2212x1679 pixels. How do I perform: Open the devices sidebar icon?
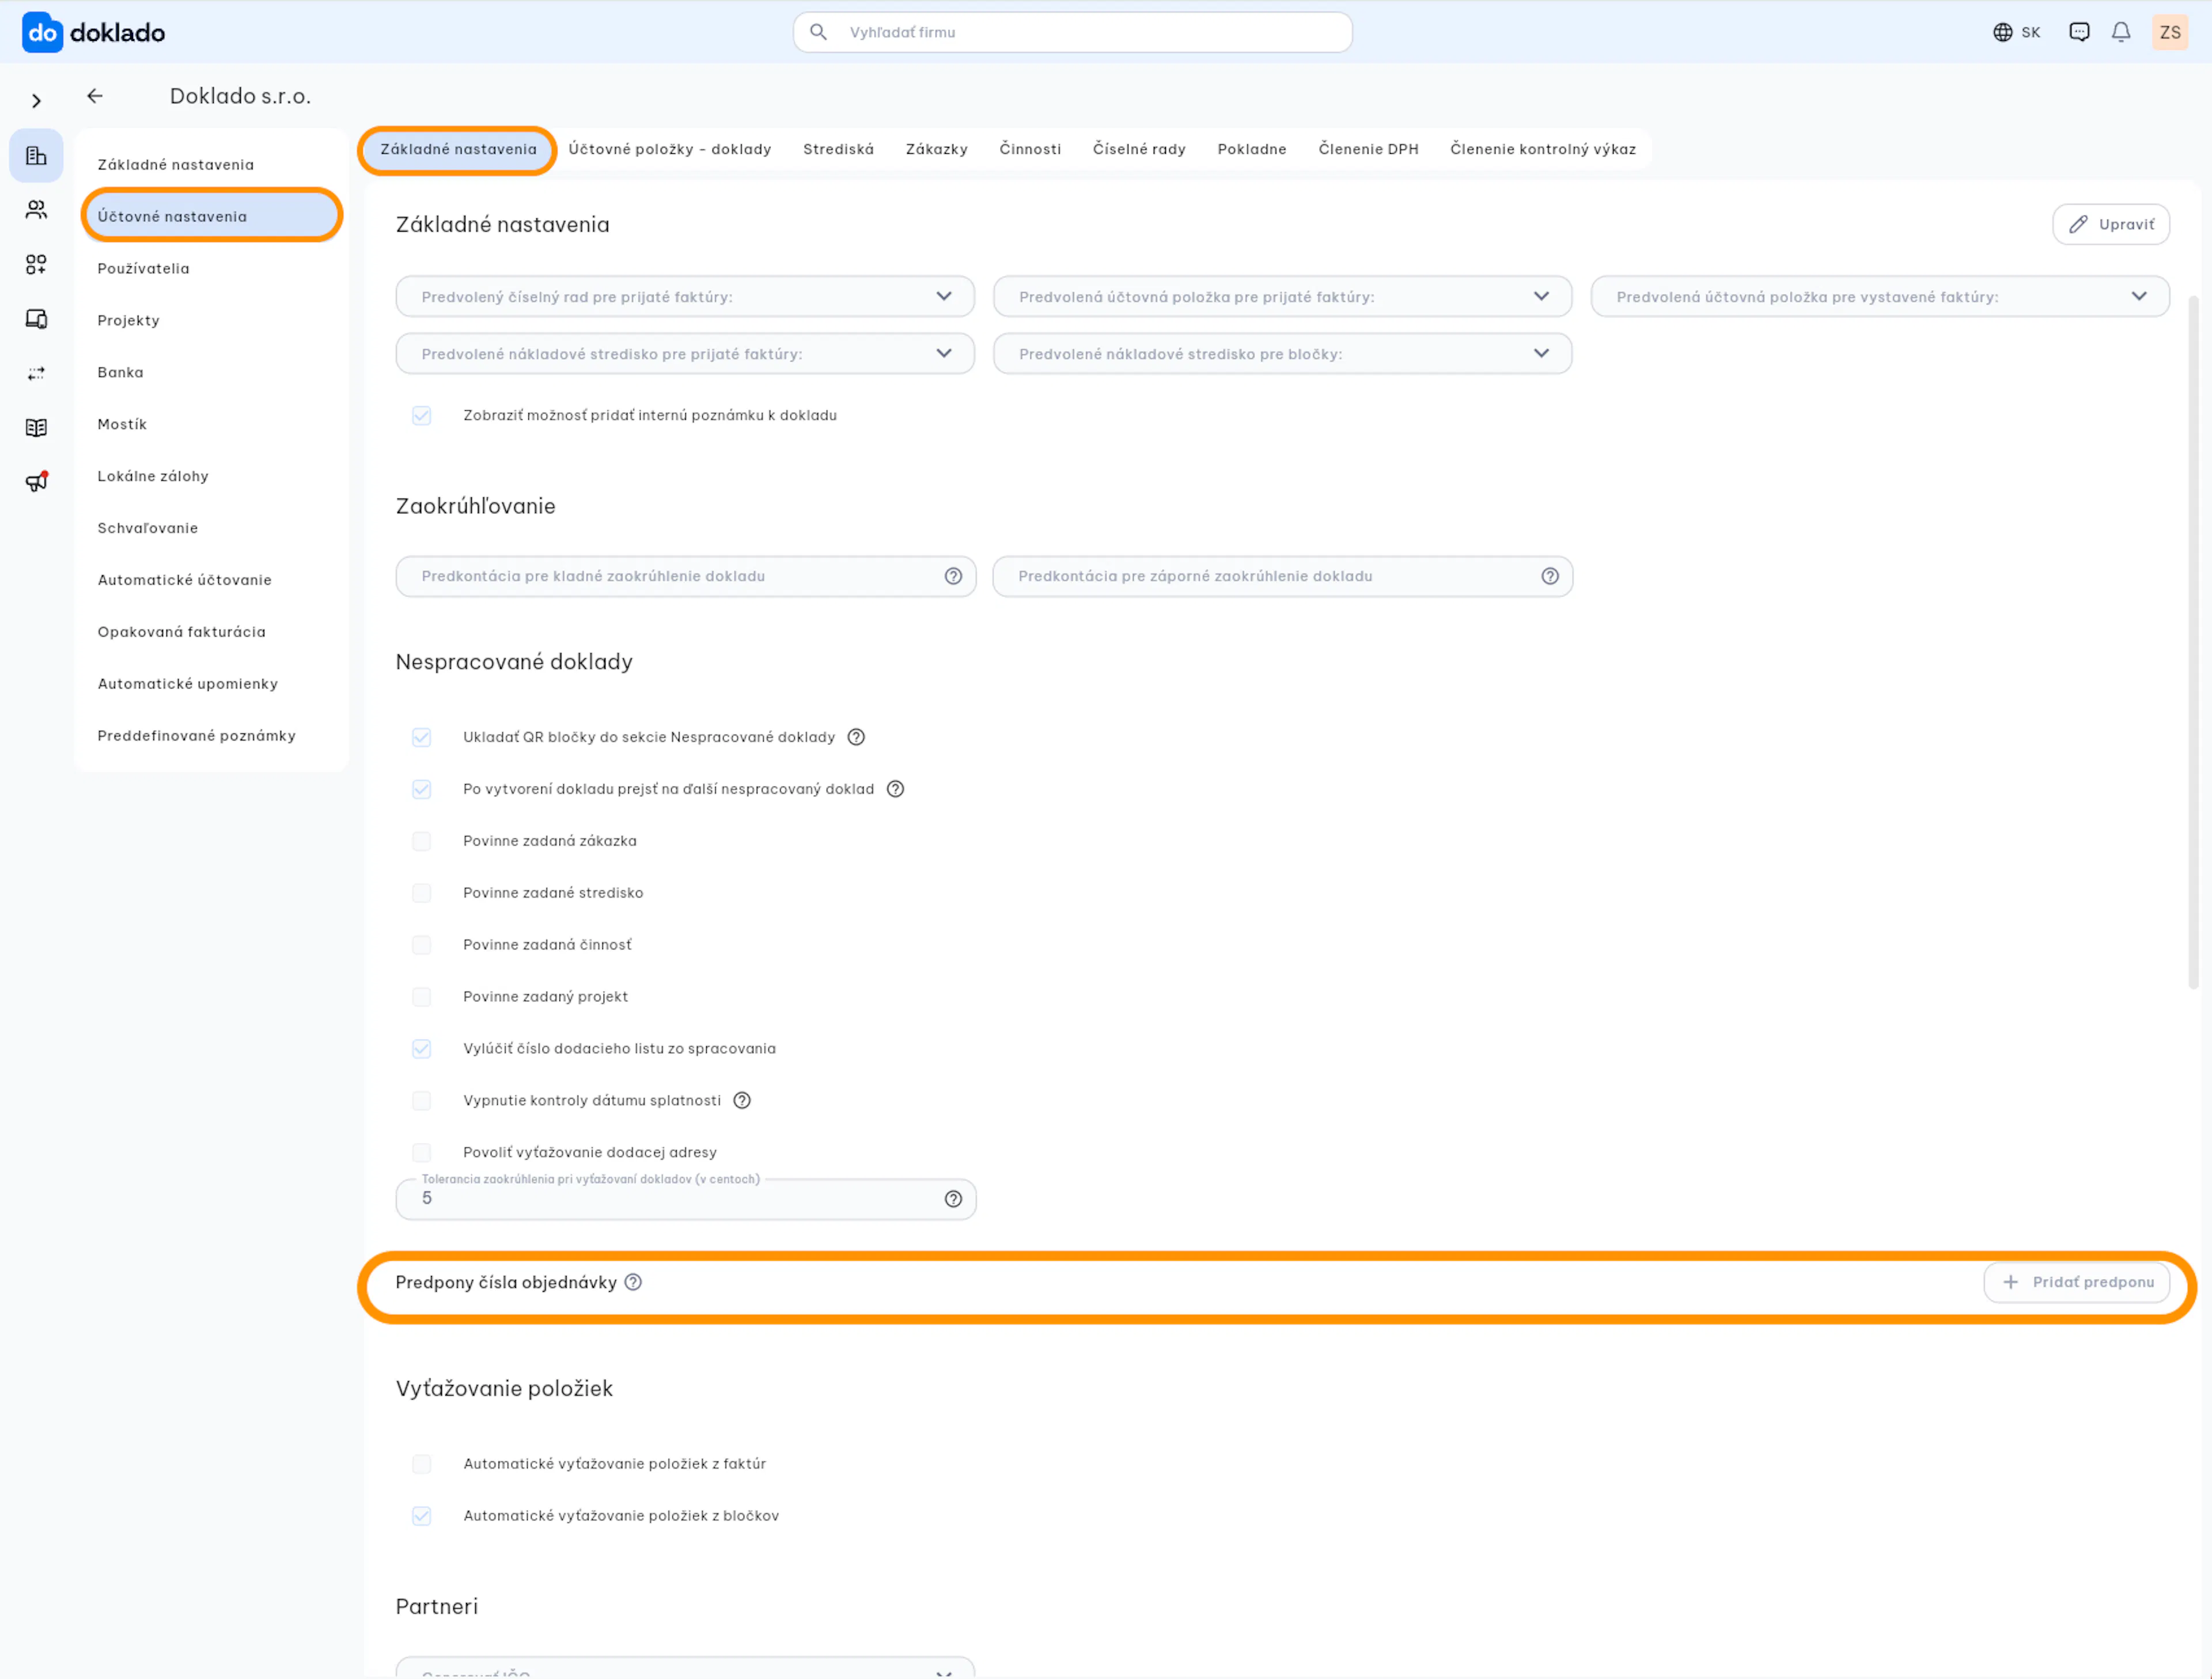pyautogui.click(x=36, y=319)
